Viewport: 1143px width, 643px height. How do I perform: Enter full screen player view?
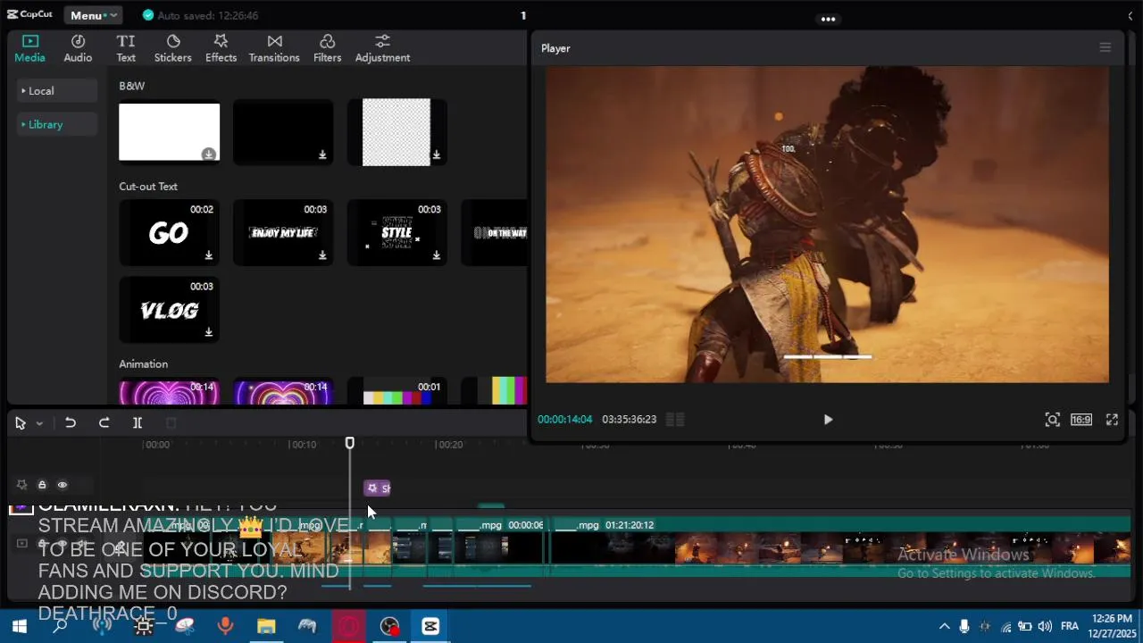point(1112,420)
